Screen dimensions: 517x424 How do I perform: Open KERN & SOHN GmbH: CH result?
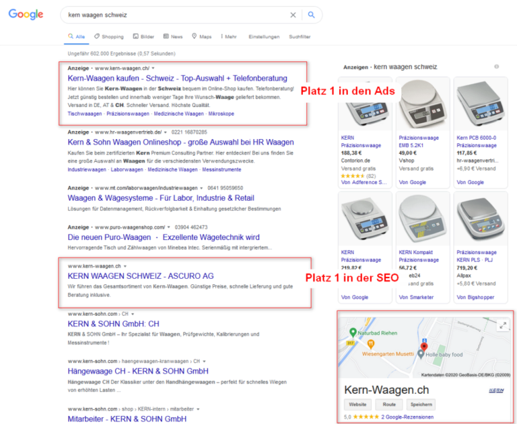click(113, 324)
